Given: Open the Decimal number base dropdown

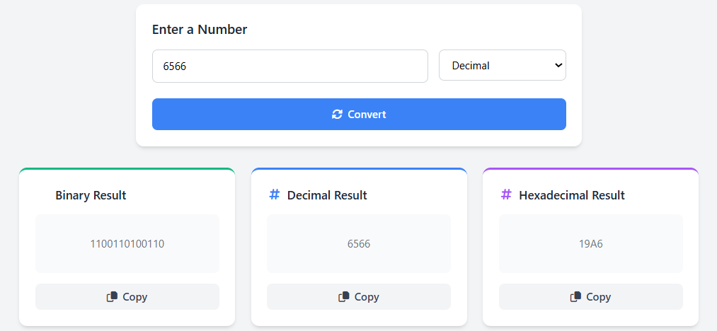Looking at the screenshot, I should (502, 66).
